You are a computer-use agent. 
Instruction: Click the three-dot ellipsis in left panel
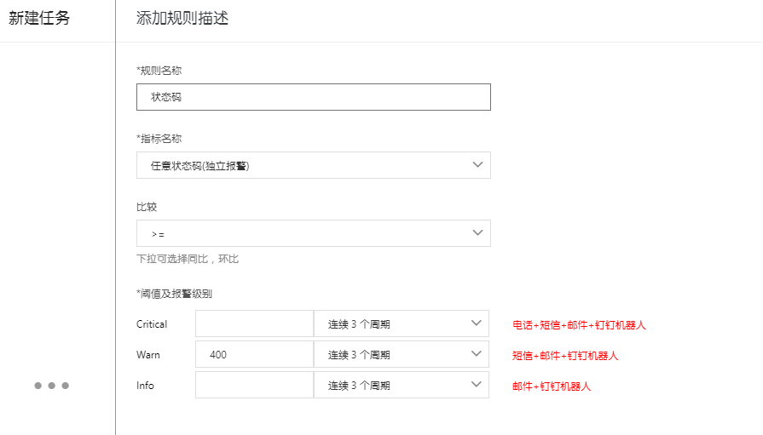pos(51,386)
